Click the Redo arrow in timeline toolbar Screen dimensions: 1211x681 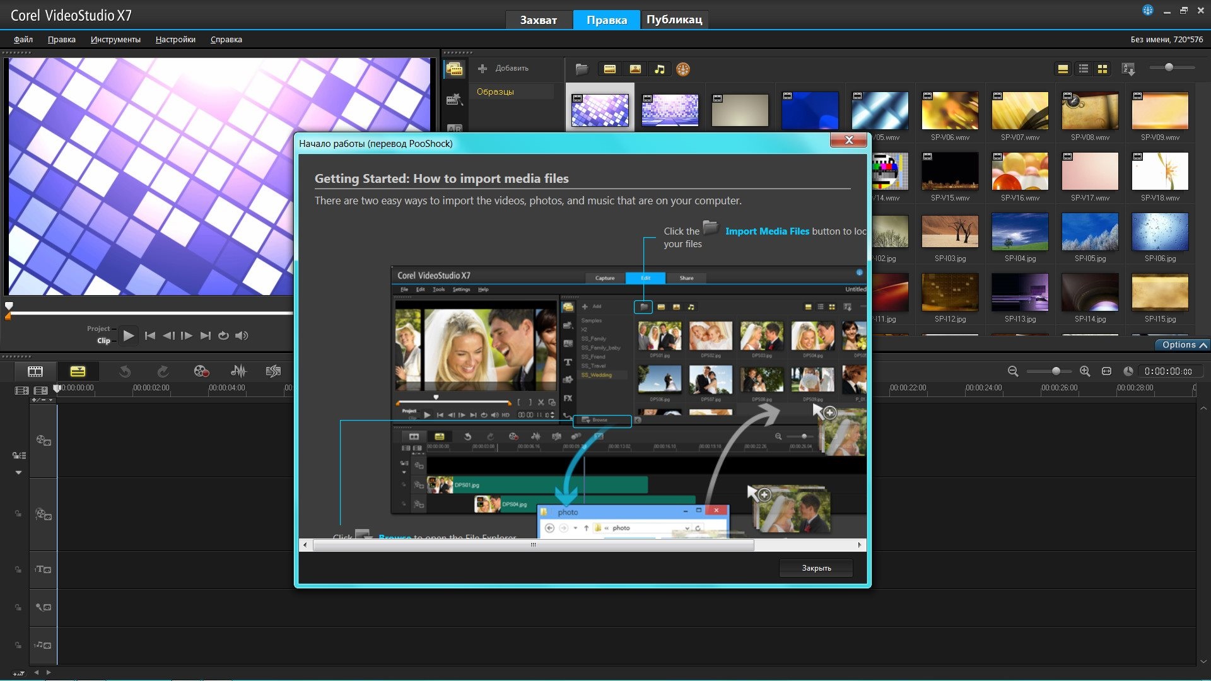163,371
